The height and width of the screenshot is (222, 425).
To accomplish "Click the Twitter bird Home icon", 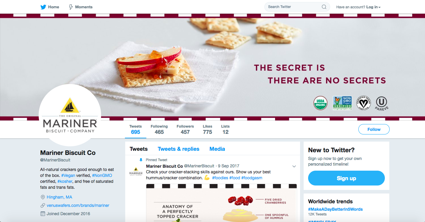I will pyautogui.click(x=43, y=7).
